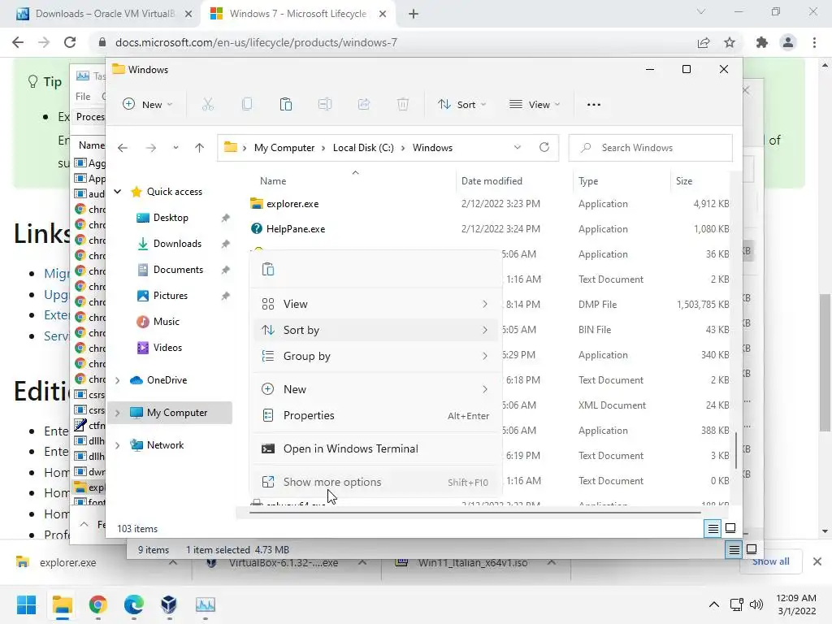Screen dimensions: 832x624
Task: Select the explorer.exe file in Windows folder
Action: (x=292, y=204)
